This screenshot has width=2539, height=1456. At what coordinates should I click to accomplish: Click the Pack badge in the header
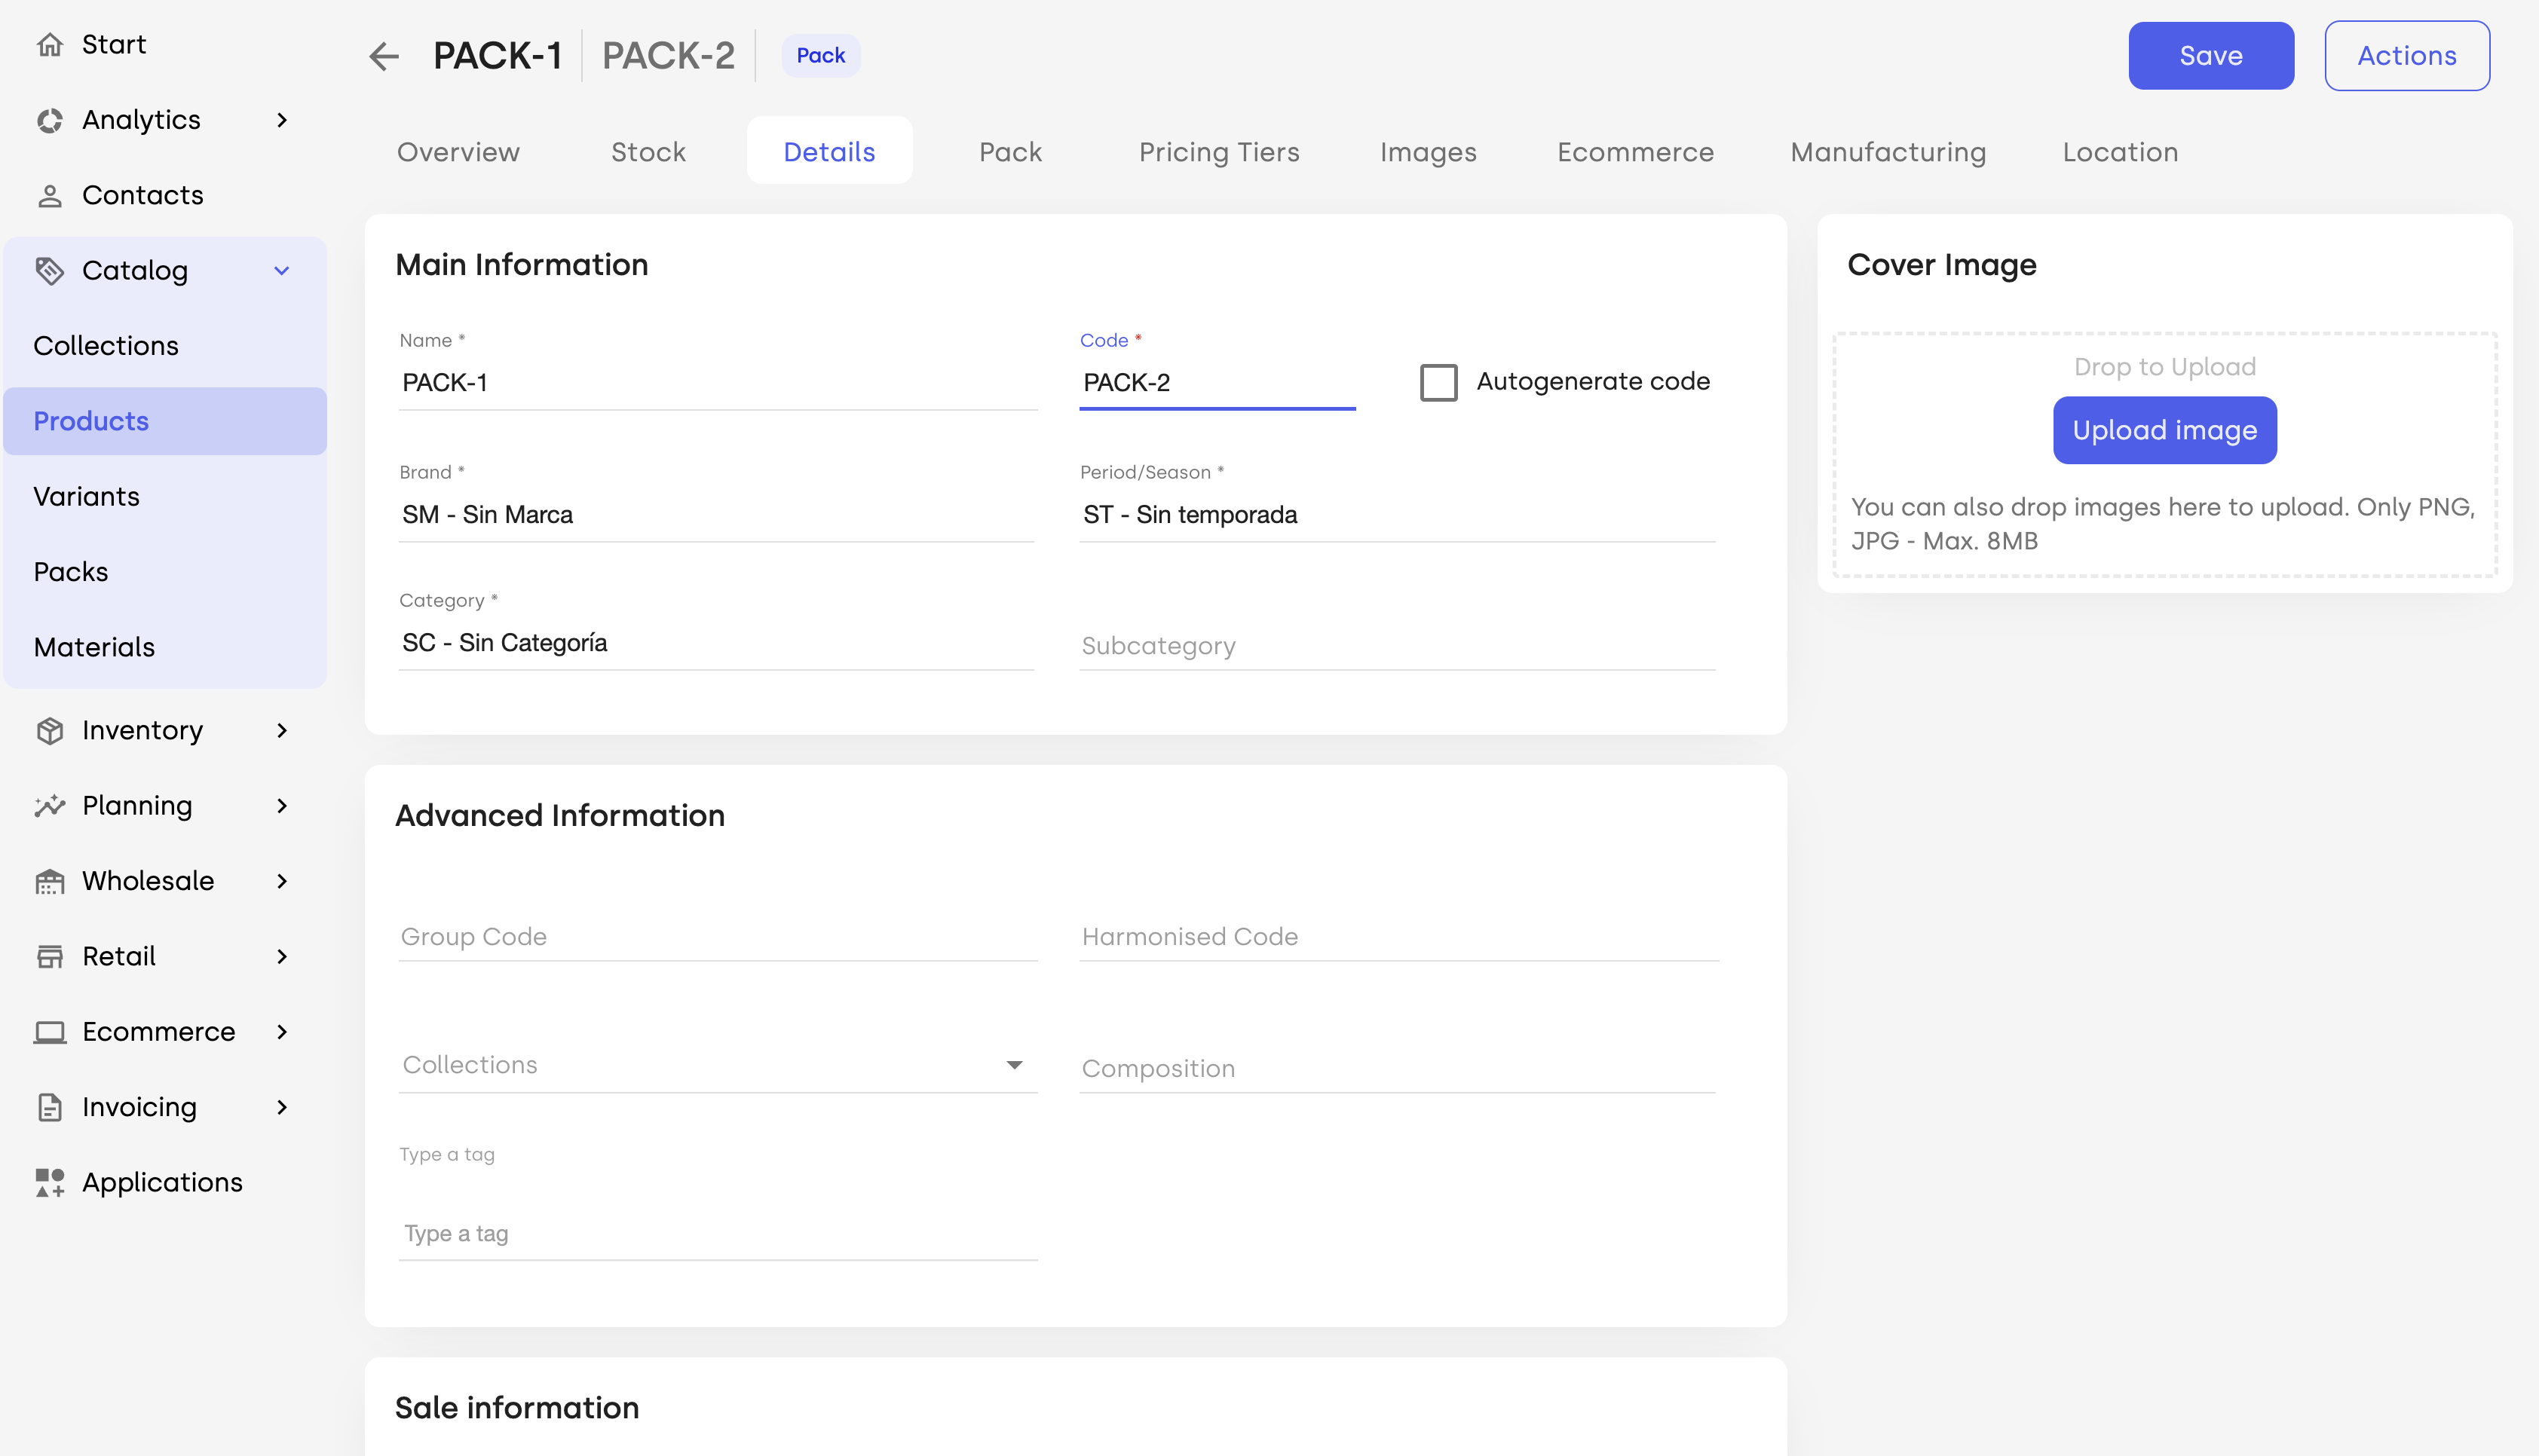pos(821,55)
